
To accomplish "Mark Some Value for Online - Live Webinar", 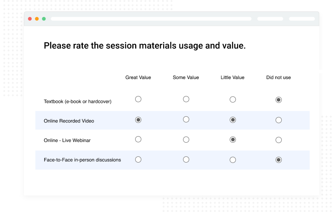I will point(186,140).
